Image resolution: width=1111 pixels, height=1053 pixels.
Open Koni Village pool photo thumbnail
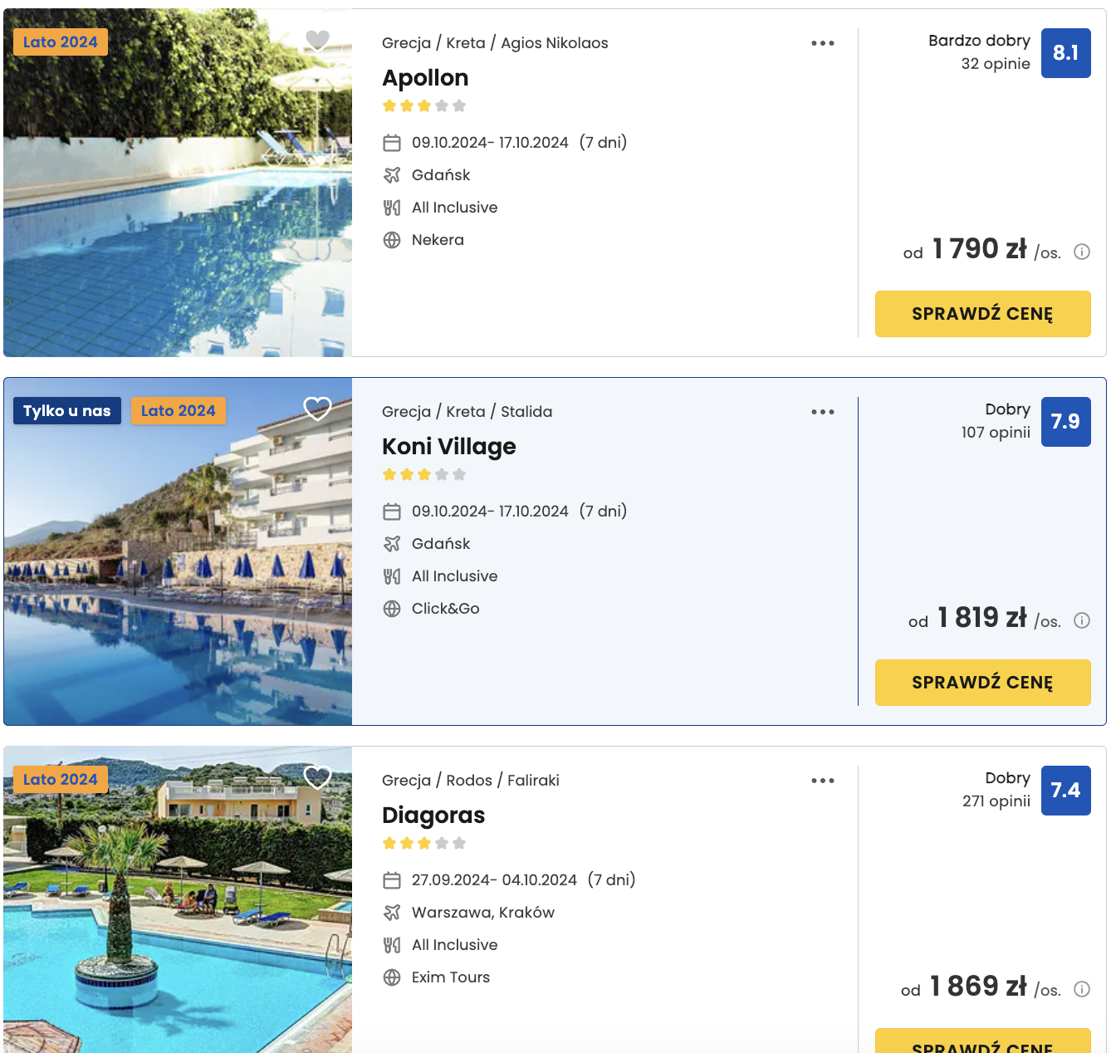tap(178, 551)
